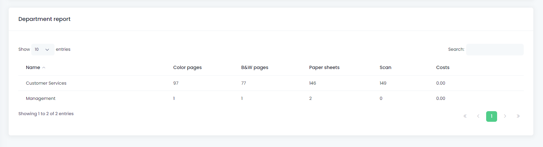Select the Management department row
The width and height of the screenshot is (543, 147).
coord(271,99)
